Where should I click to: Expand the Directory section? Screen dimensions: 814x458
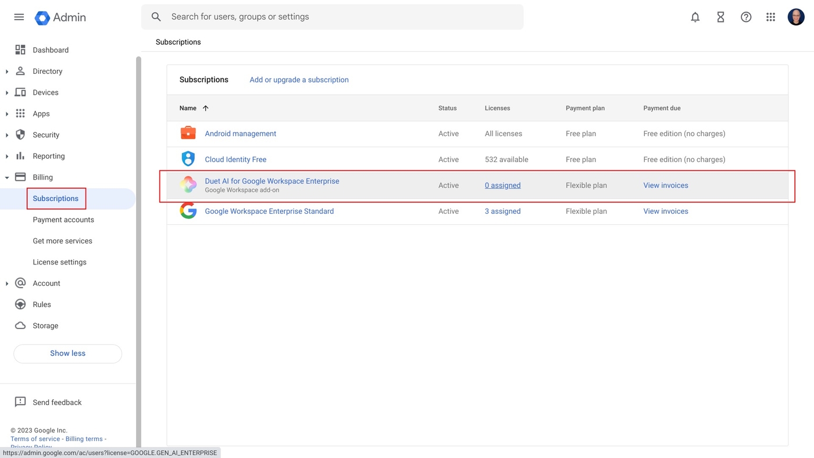(x=7, y=71)
